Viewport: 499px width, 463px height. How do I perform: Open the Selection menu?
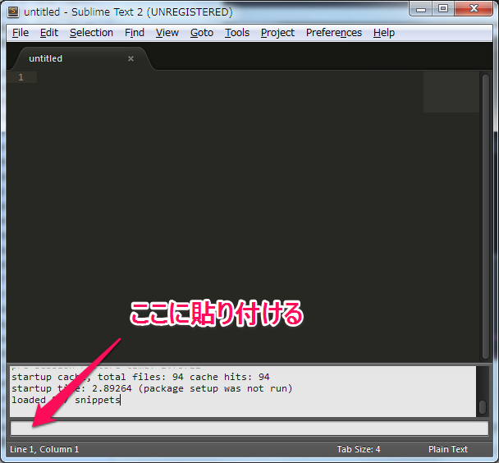coord(91,33)
